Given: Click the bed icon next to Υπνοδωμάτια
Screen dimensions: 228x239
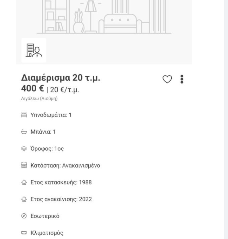Looking at the screenshot, I should click(x=24, y=115).
